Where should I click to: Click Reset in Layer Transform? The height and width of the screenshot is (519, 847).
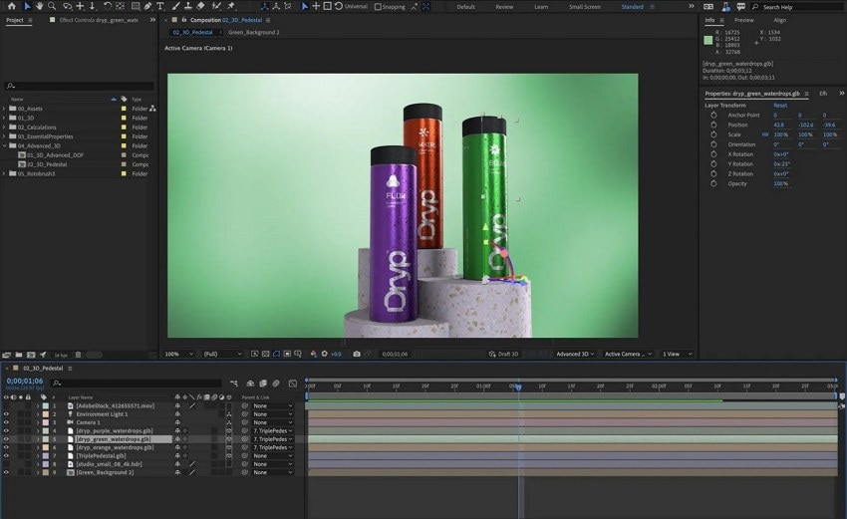pos(780,106)
